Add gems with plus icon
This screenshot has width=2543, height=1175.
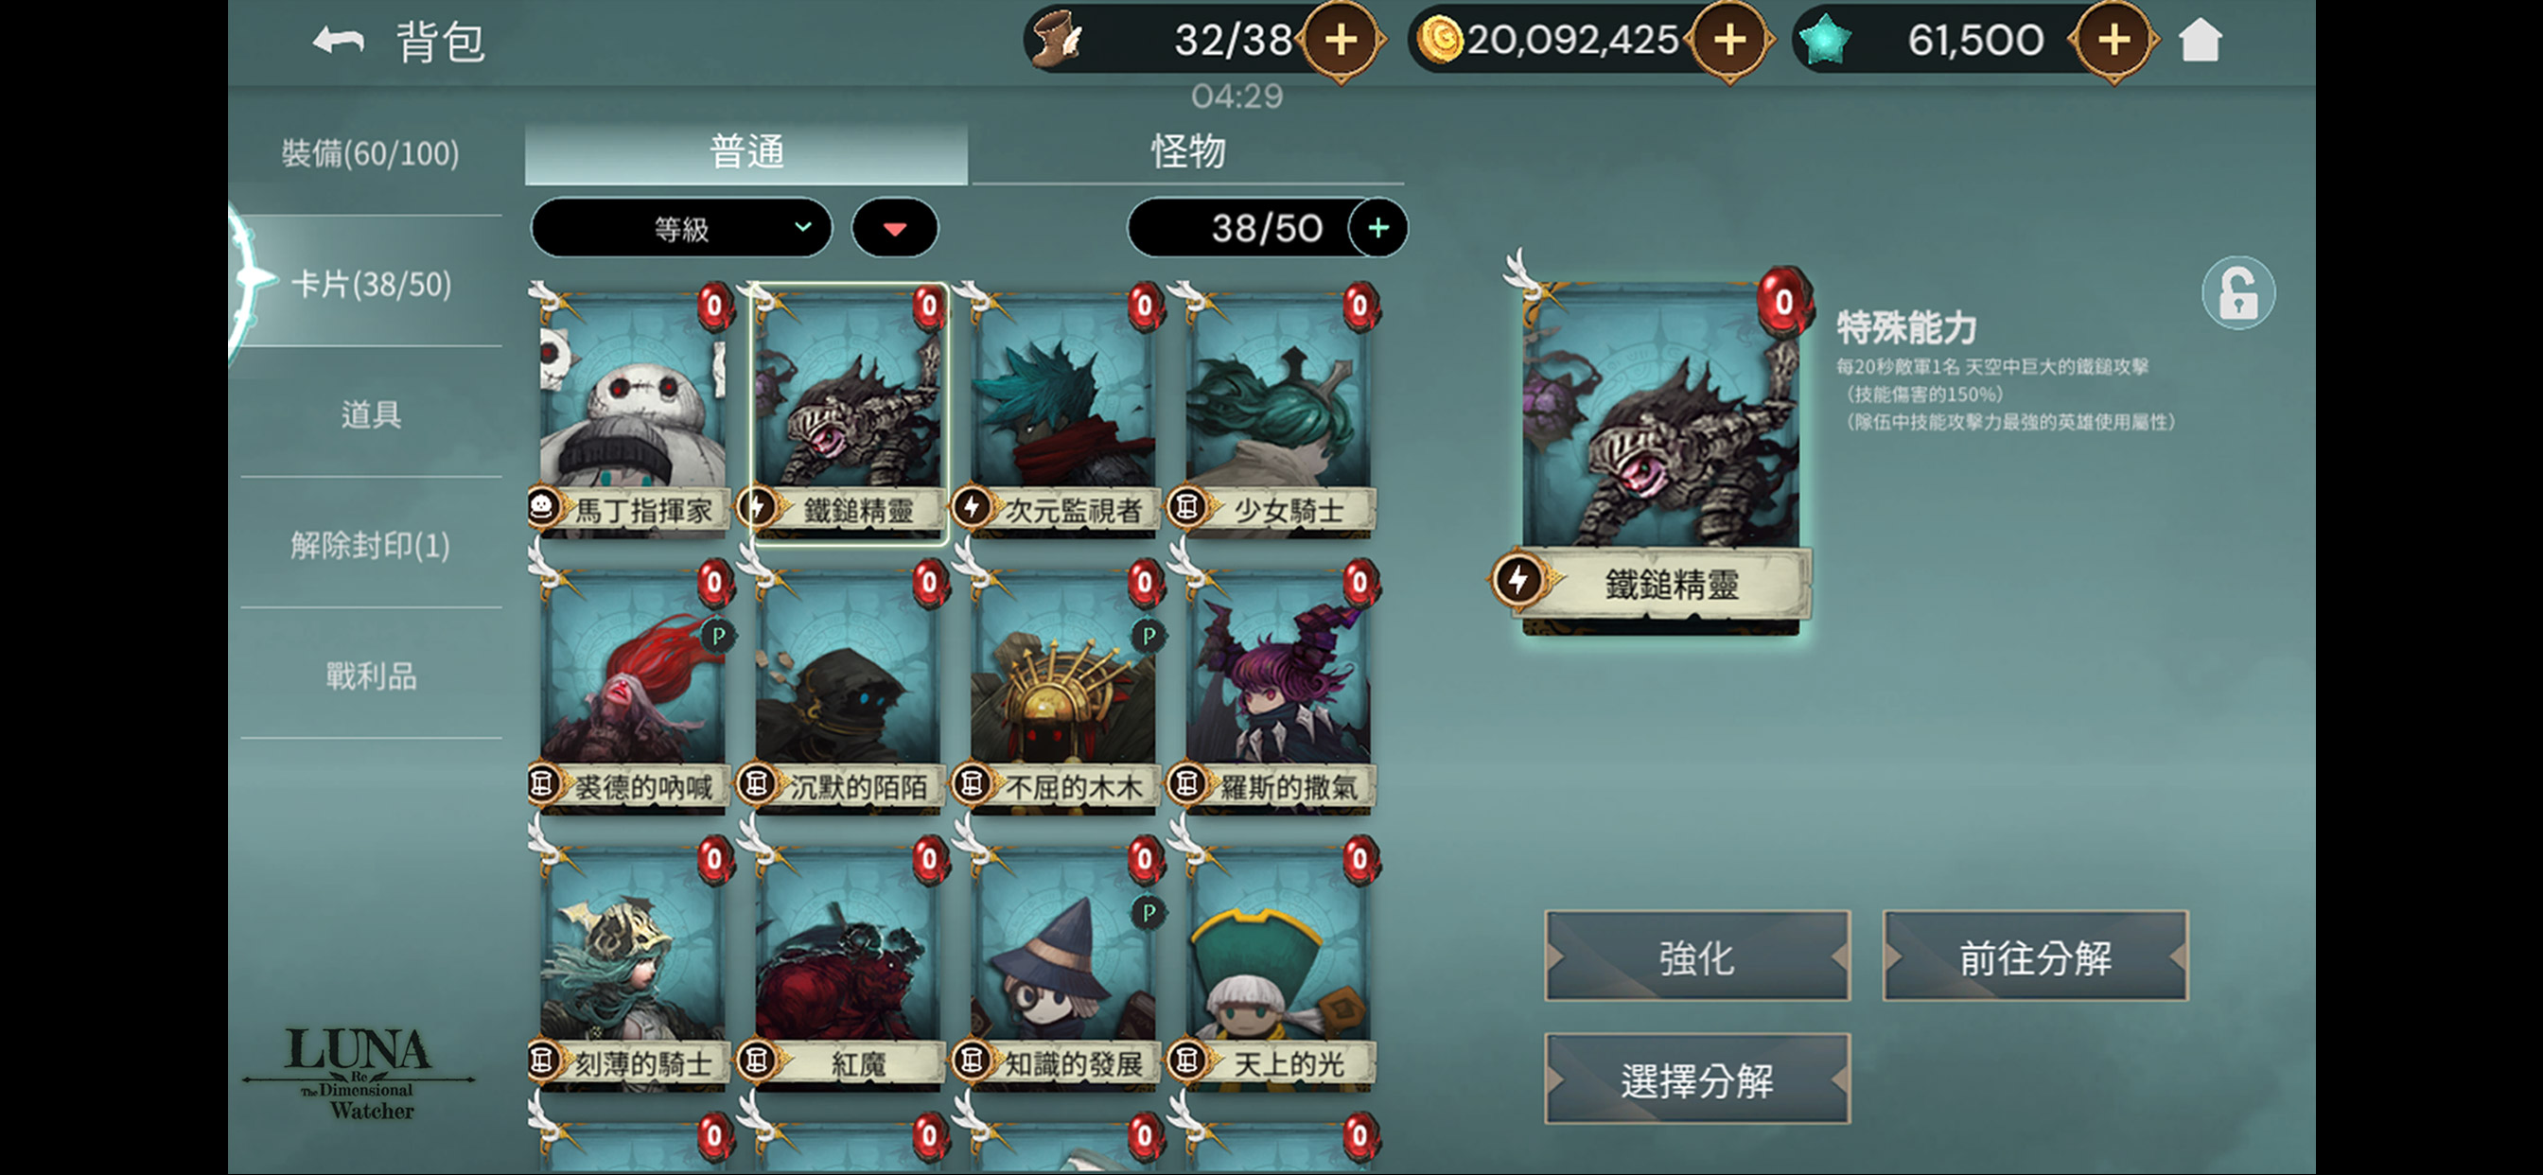[x=2113, y=41]
